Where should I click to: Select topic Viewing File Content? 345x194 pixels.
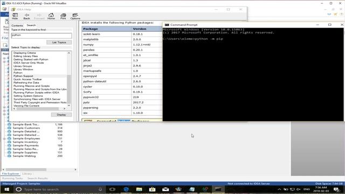(x=26, y=106)
